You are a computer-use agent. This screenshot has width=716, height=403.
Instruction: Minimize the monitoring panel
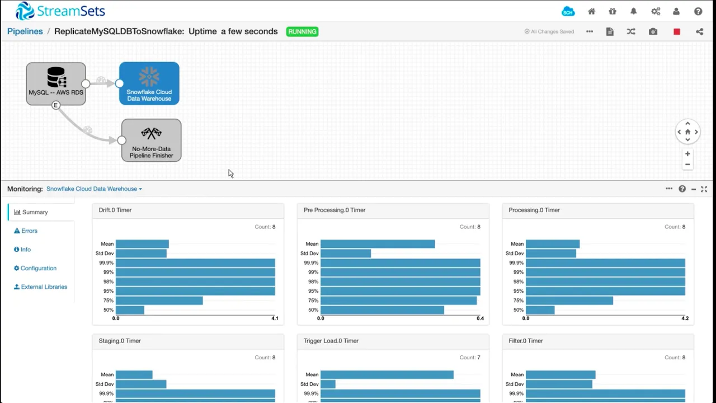[x=694, y=189]
